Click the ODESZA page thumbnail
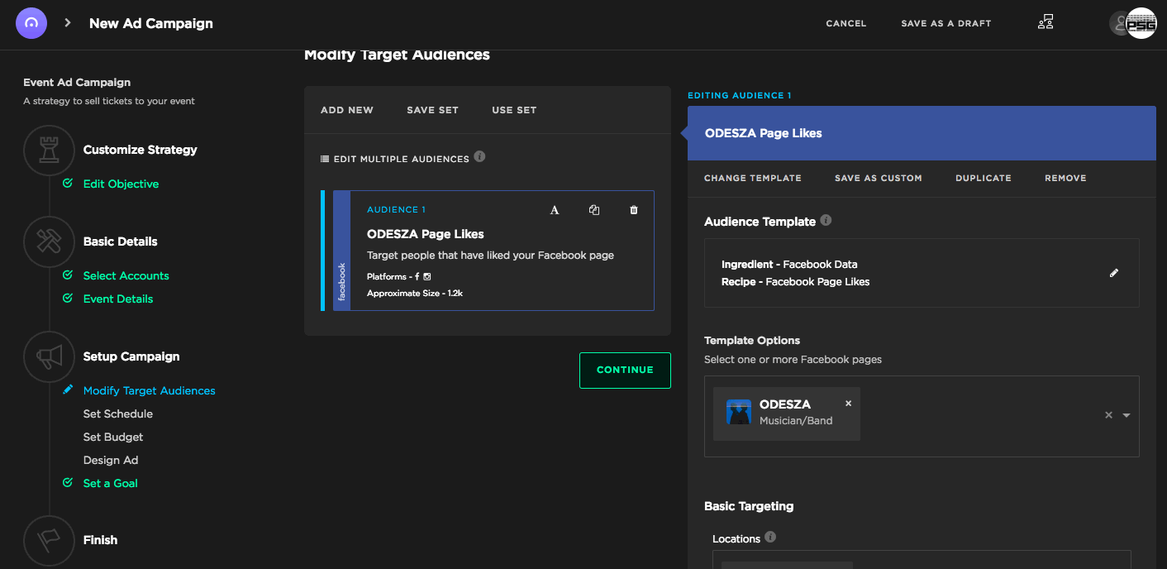This screenshot has height=569, width=1167. pyautogui.click(x=739, y=412)
